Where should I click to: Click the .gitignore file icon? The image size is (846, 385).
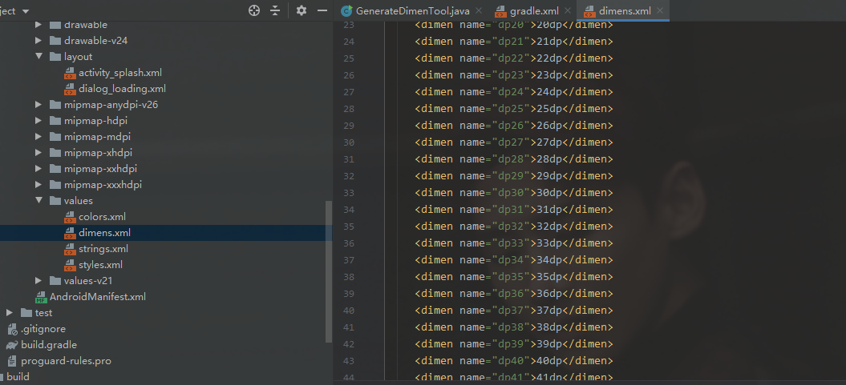tap(12, 329)
